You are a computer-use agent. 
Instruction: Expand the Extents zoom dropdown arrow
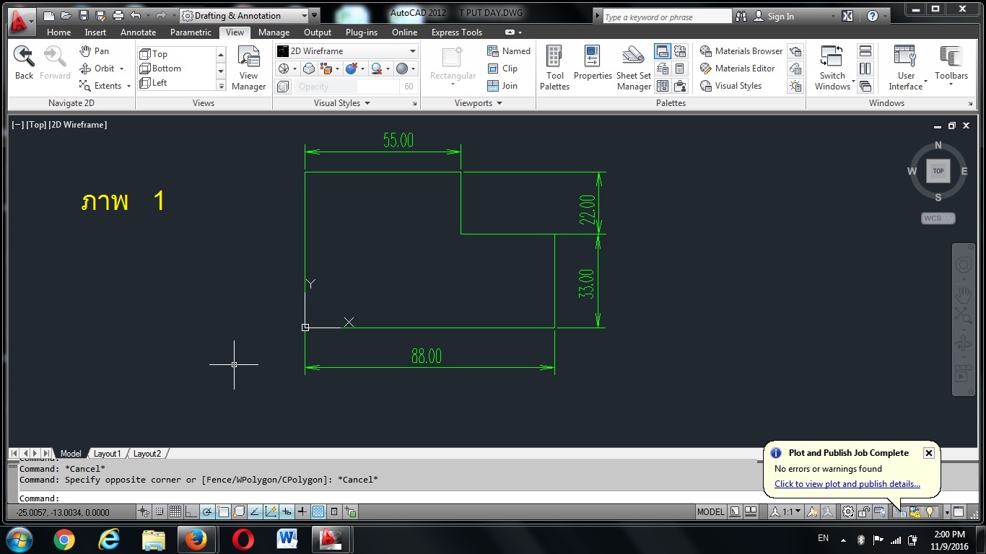coord(128,86)
